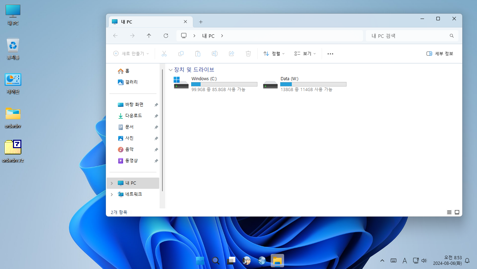Viewport: 477px width, 269px height.
Task: Open 갤러리 in navigation pane
Action: [x=128, y=82]
